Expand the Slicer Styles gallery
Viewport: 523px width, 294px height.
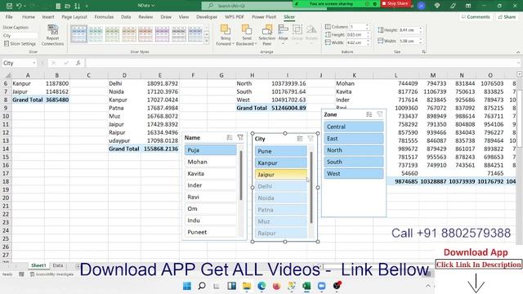tap(207, 42)
